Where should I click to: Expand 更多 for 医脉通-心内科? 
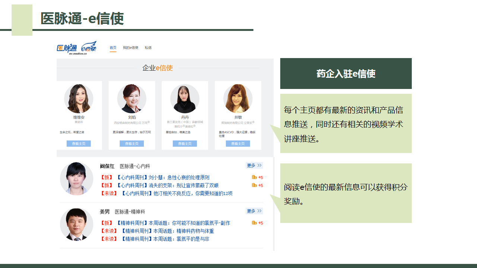click(254, 166)
